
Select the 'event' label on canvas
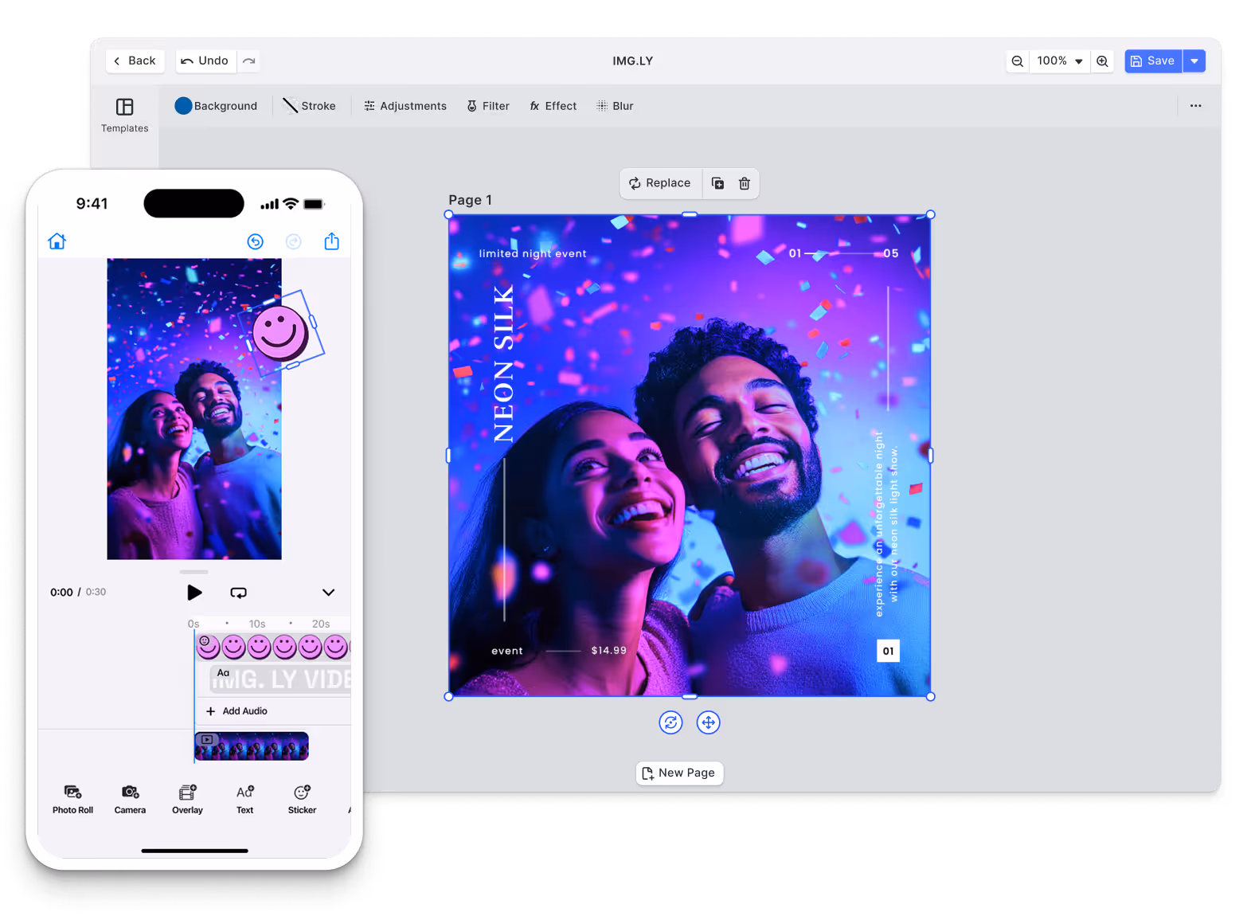[x=506, y=651]
